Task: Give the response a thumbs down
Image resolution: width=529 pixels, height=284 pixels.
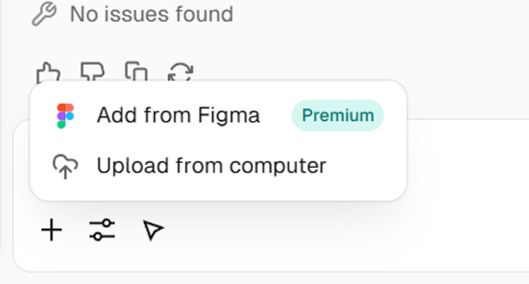Action: [93, 71]
